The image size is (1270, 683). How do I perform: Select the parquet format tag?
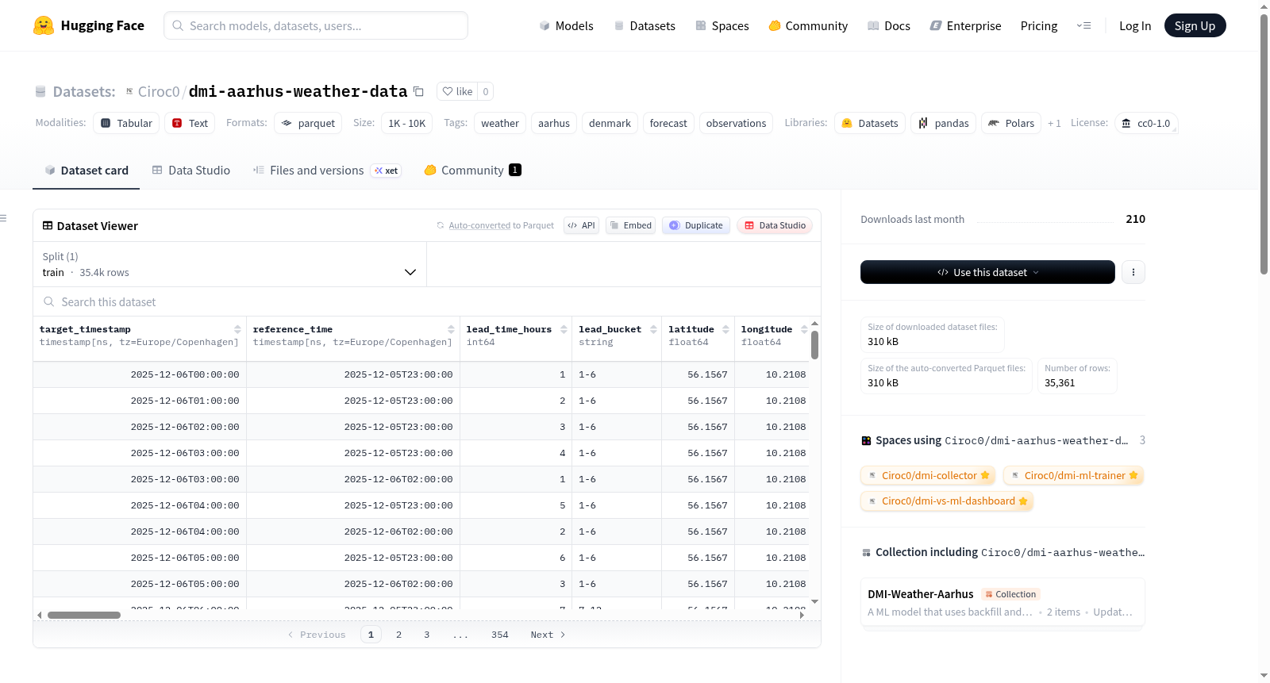click(x=308, y=123)
